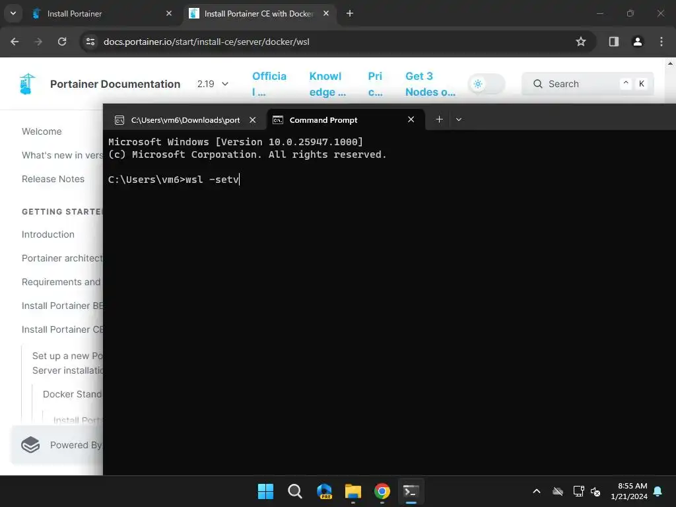Add a new terminal tab
The width and height of the screenshot is (676, 507).
click(439, 119)
